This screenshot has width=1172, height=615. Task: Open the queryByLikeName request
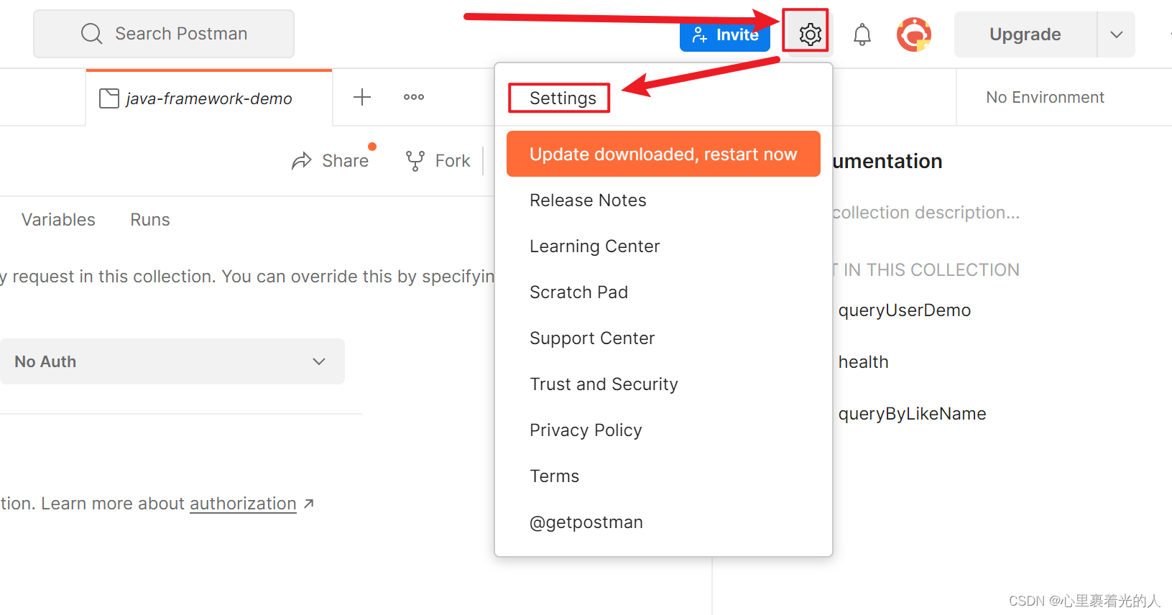tap(912, 414)
